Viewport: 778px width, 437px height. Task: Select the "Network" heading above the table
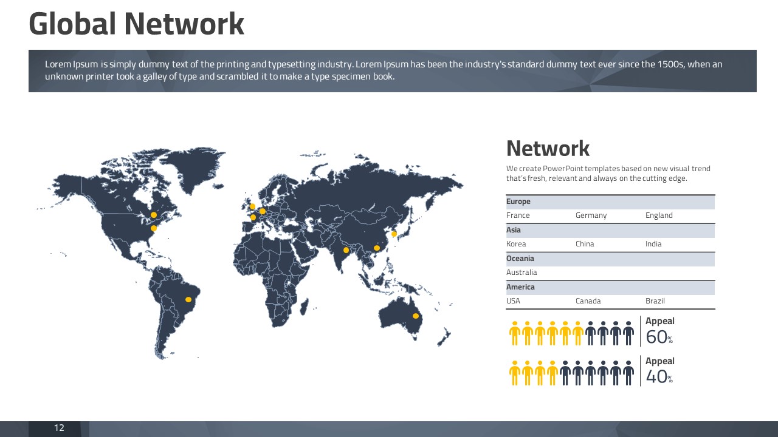pyautogui.click(x=548, y=148)
